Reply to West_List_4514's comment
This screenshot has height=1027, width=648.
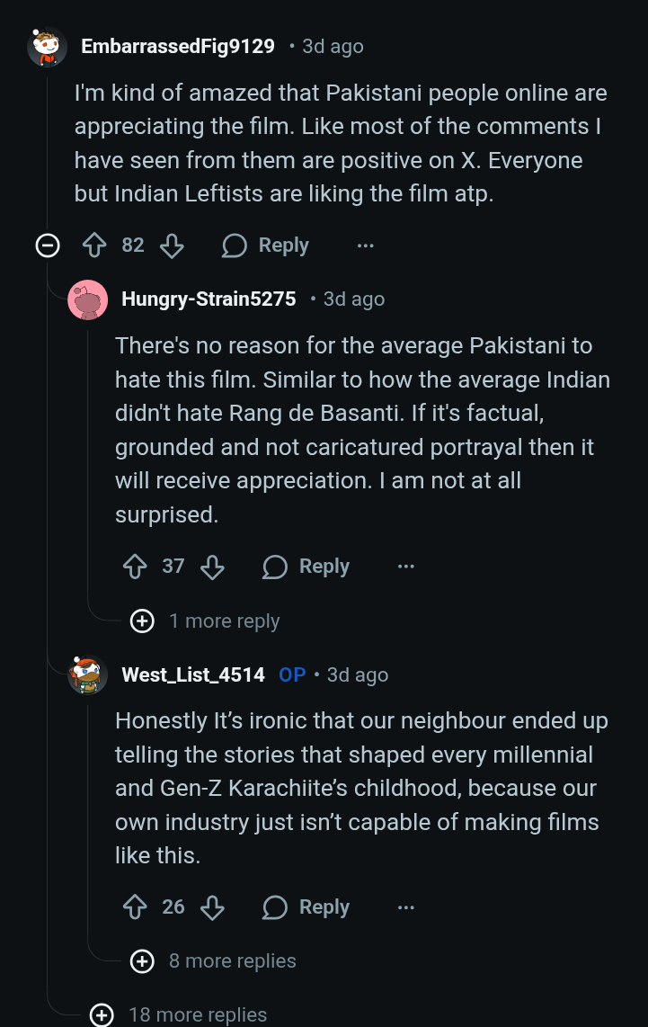tap(306, 907)
